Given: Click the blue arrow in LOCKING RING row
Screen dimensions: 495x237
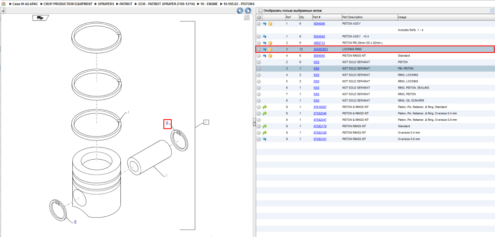Looking at the screenshot, I should [264, 49].
